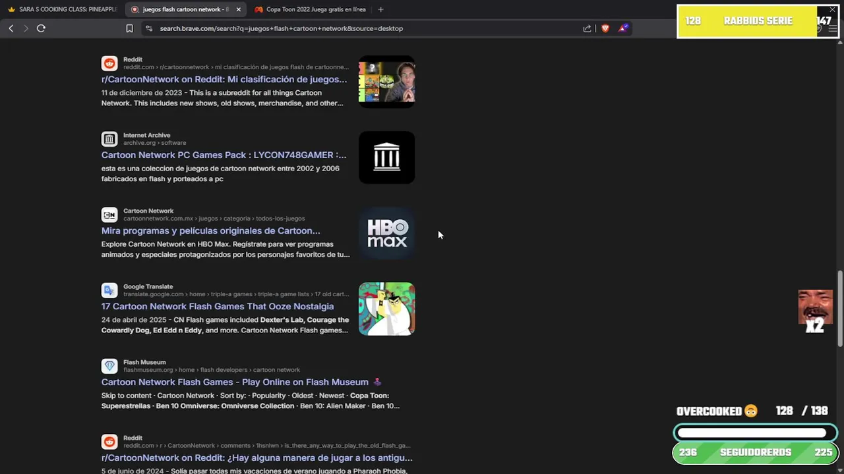Viewport: 844px width, 474px height.
Task: Click the Flash Museum source name label
Action: tap(144, 362)
